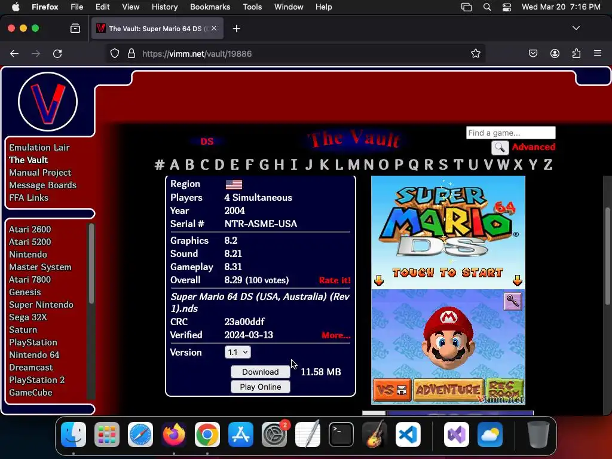Open Spotlight search in menu bar
This screenshot has width=612, height=459.
click(486, 7)
